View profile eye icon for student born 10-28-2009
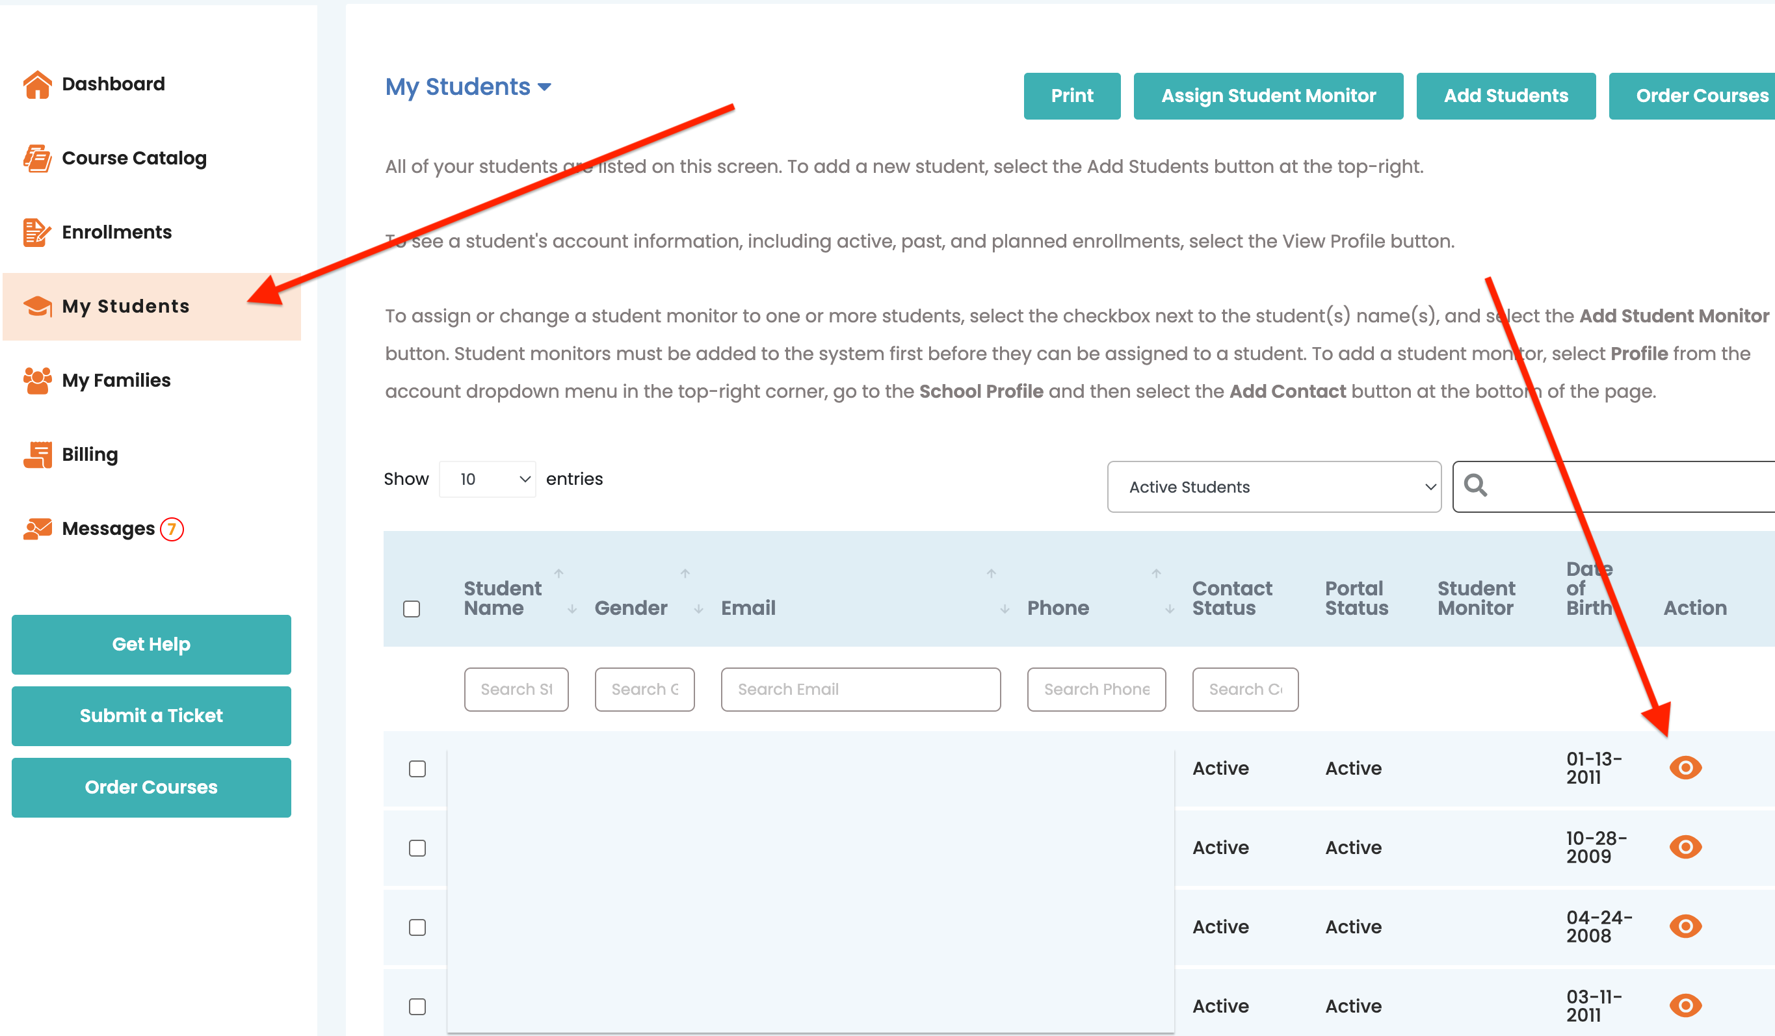Viewport: 1775px width, 1036px height. tap(1685, 847)
